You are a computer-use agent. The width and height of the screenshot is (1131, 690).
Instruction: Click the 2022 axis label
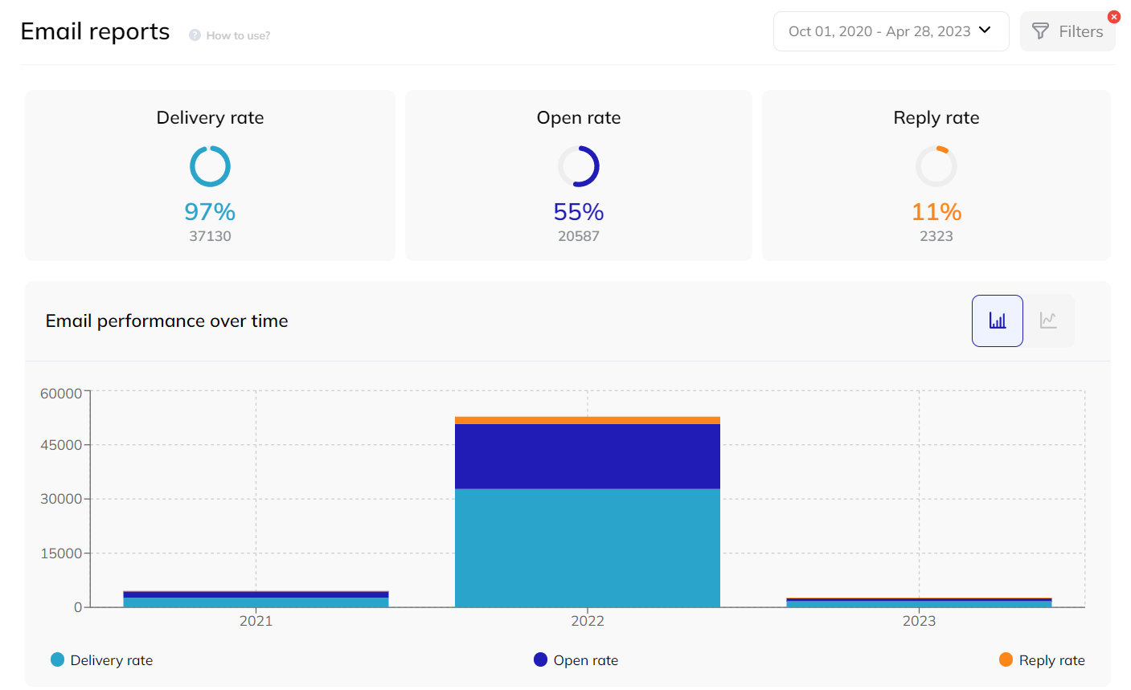coord(588,621)
